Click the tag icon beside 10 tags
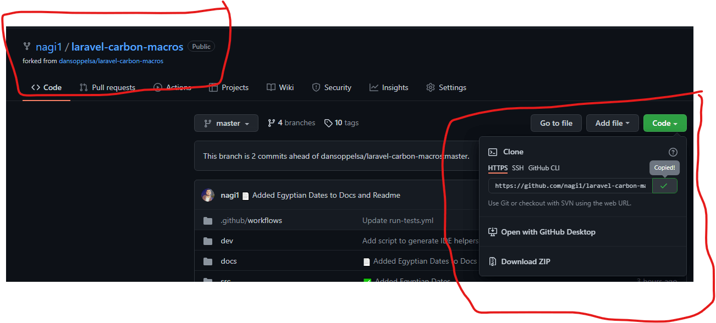The height and width of the screenshot is (323, 716). click(328, 122)
